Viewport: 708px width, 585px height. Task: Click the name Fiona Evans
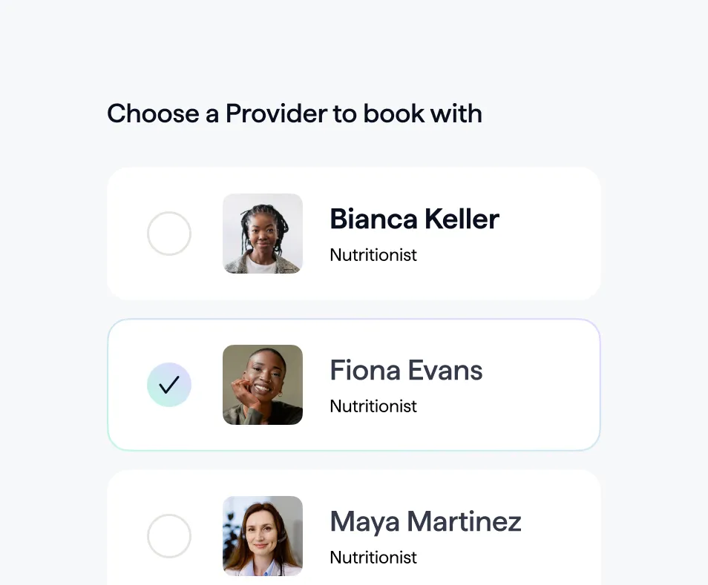(x=406, y=370)
